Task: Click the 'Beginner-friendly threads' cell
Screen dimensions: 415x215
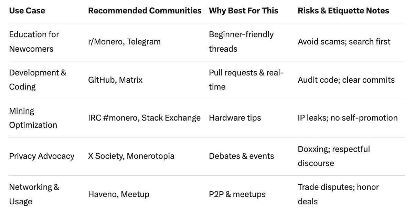Action: tap(241, 42)
